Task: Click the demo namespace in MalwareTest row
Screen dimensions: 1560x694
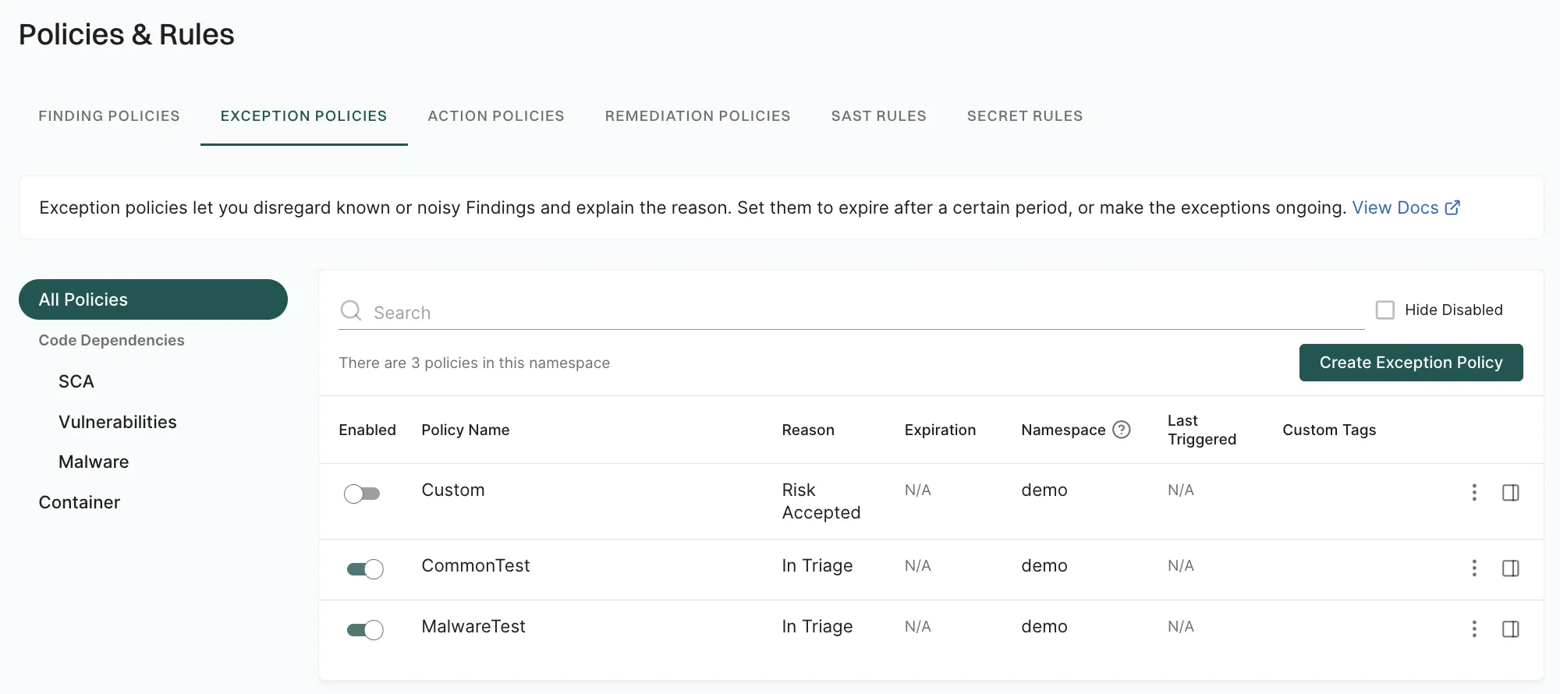Action: coord(1044,626)
